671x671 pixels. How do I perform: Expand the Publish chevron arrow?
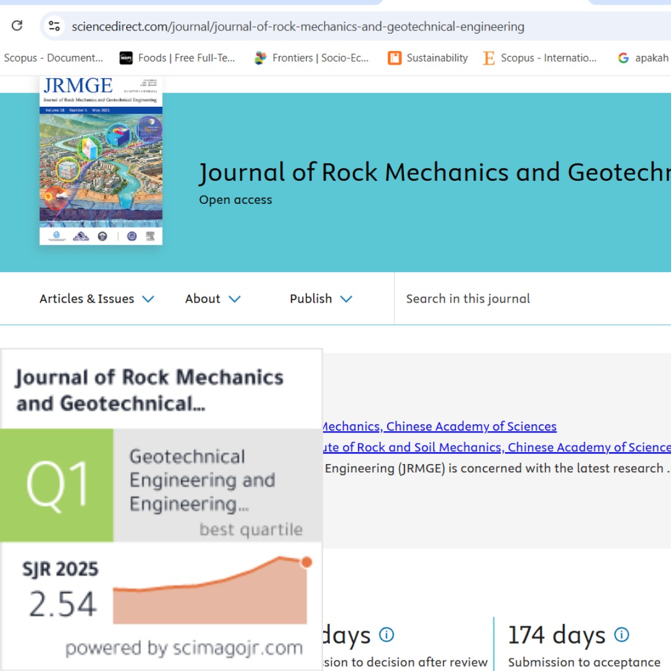(346, 299)
